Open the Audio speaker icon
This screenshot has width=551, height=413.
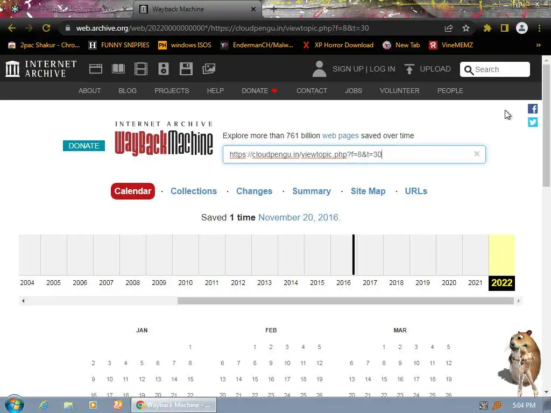click(164, 69)
